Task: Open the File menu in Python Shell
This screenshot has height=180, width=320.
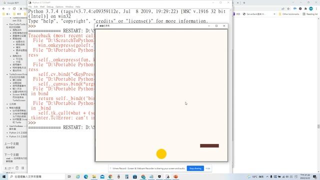Action: point(30,6)
